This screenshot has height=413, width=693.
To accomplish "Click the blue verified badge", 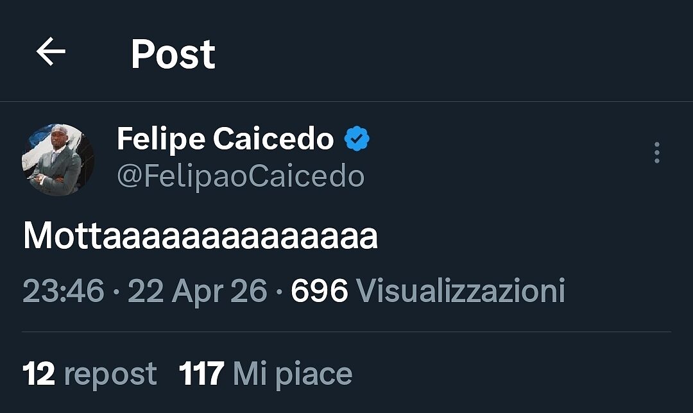I will 357,139.
